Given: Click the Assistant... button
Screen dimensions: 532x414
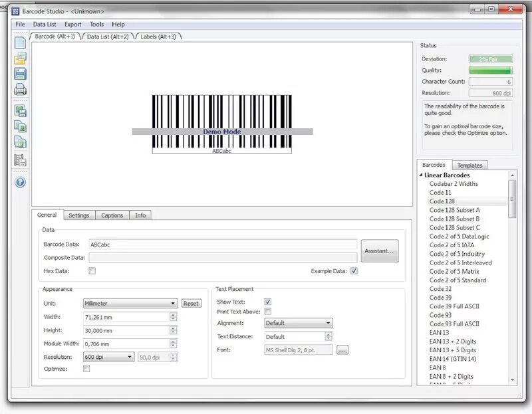Looking at the screenshot, I should (x=380, y=251).
